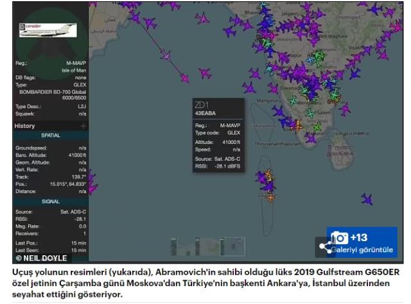Click the share icon on the image
This screenshot has width=411, height=304.
coord(325,247)
